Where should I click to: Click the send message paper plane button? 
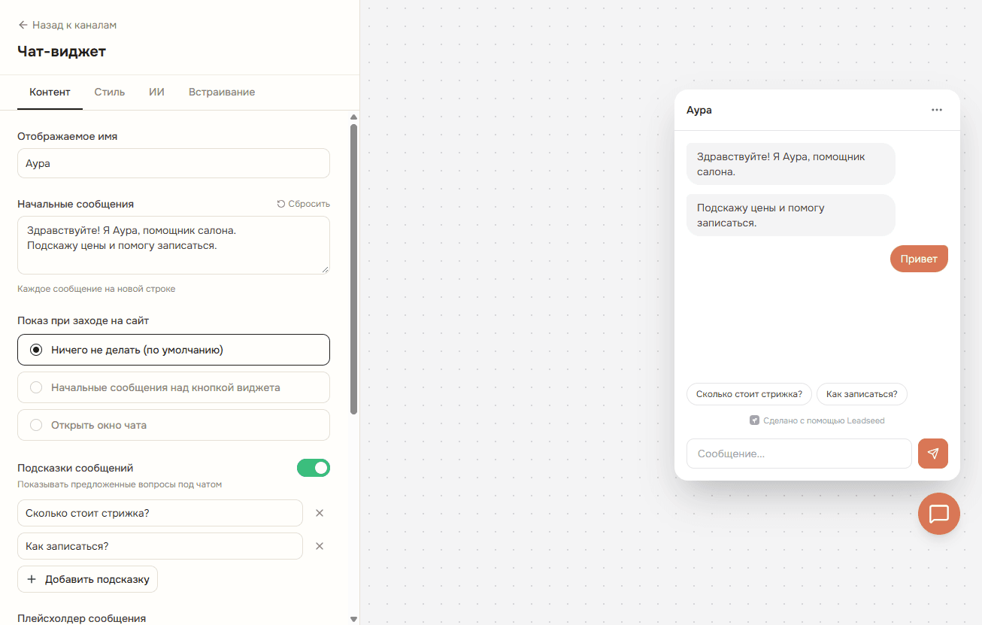tap(933, 454)
